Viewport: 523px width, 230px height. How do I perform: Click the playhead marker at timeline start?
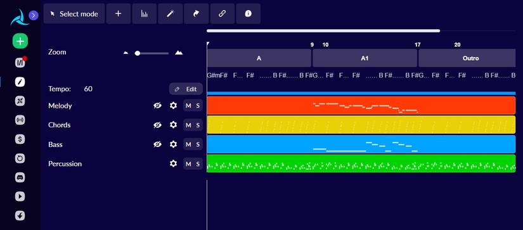(x=208, y=44)
